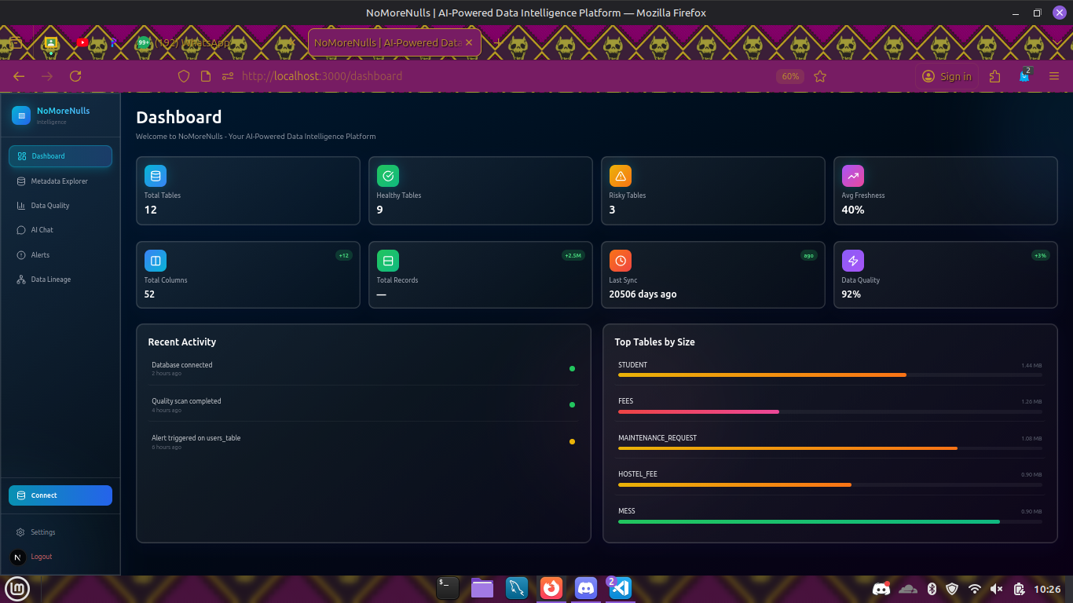The image size is (1073, 603).
Task: Click Logout in the sidebar
Action: [41, 557]
